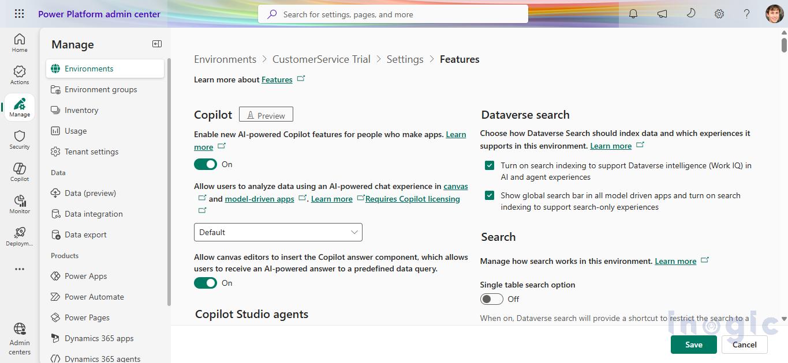Screen dimensions: 788x363
Task: Go to Environments breadcrumb
Action: coord(225,59)
